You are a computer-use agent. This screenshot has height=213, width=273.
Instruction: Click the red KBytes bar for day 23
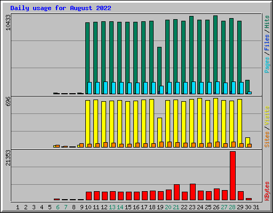[192, 192]
